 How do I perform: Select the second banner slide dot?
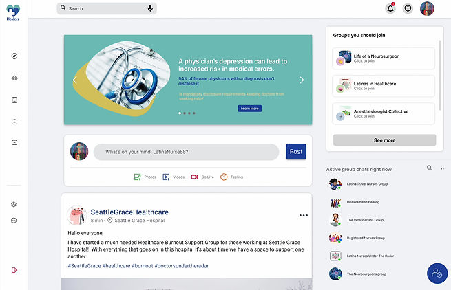(x=185, y=113)
